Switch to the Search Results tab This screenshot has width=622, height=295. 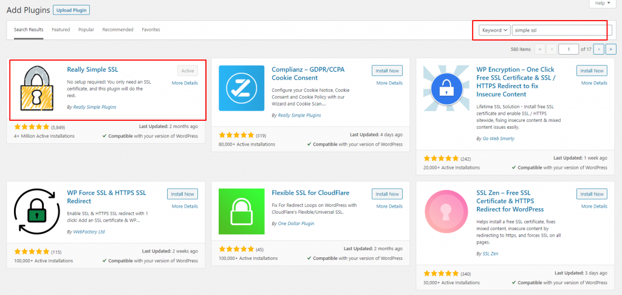coord(29,30)
